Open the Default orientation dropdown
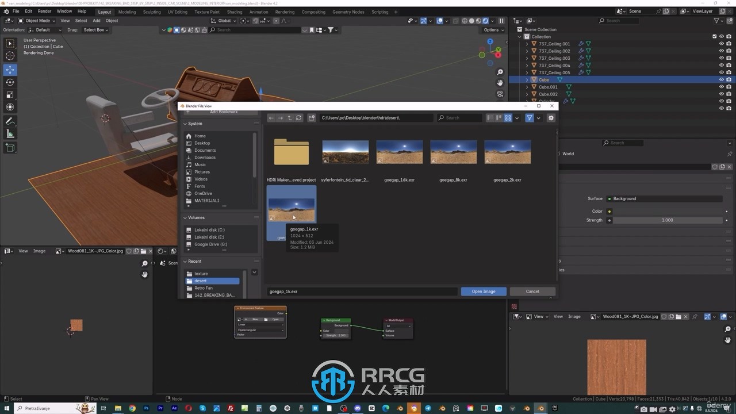736x414 pixels. click(46, 30)
